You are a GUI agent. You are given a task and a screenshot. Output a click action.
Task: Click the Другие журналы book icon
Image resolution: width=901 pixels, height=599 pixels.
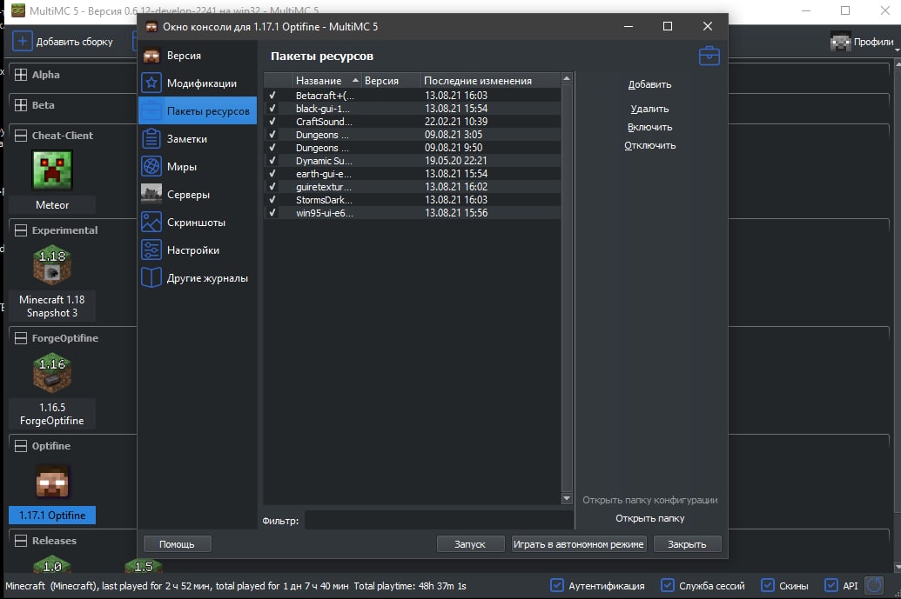pyautogui.click(x=151, y=277)
